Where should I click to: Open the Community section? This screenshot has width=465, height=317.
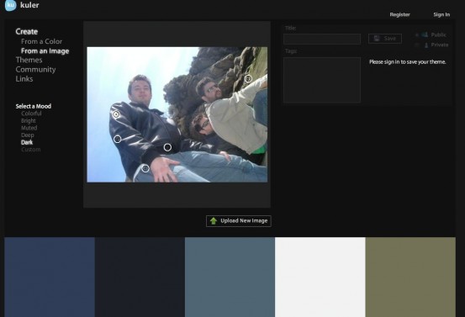tap(35, 70)
